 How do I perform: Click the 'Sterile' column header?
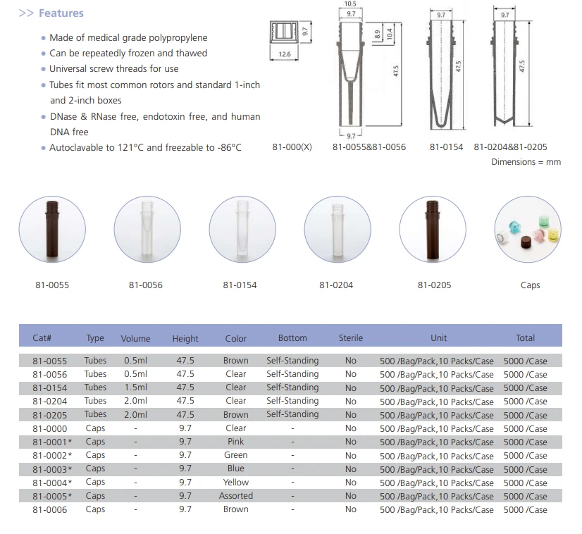click(x=351, y=338)
